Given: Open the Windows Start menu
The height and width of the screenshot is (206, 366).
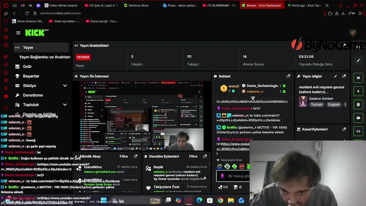Looking at the screenshot, I should [104, 201].
